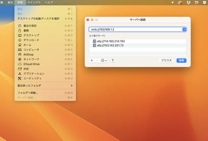208x141 pixels.
Task: Click the tools icon beside ユーティリティ
Action: click(20, 79)
